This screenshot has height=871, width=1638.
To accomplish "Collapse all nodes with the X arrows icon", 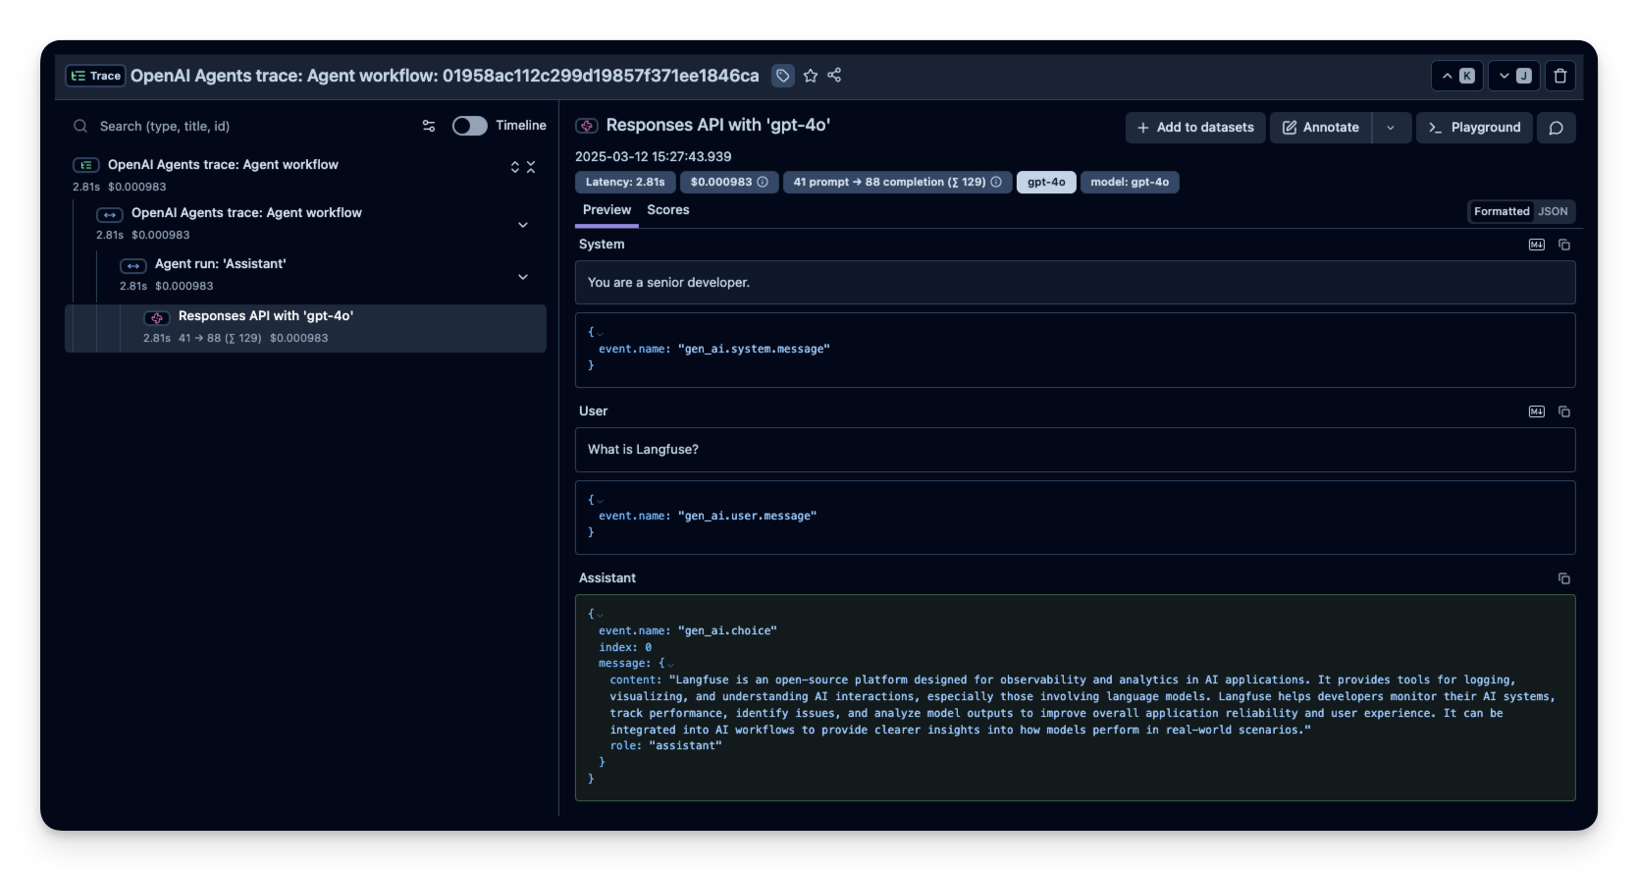I will click(x=531, y=167).
